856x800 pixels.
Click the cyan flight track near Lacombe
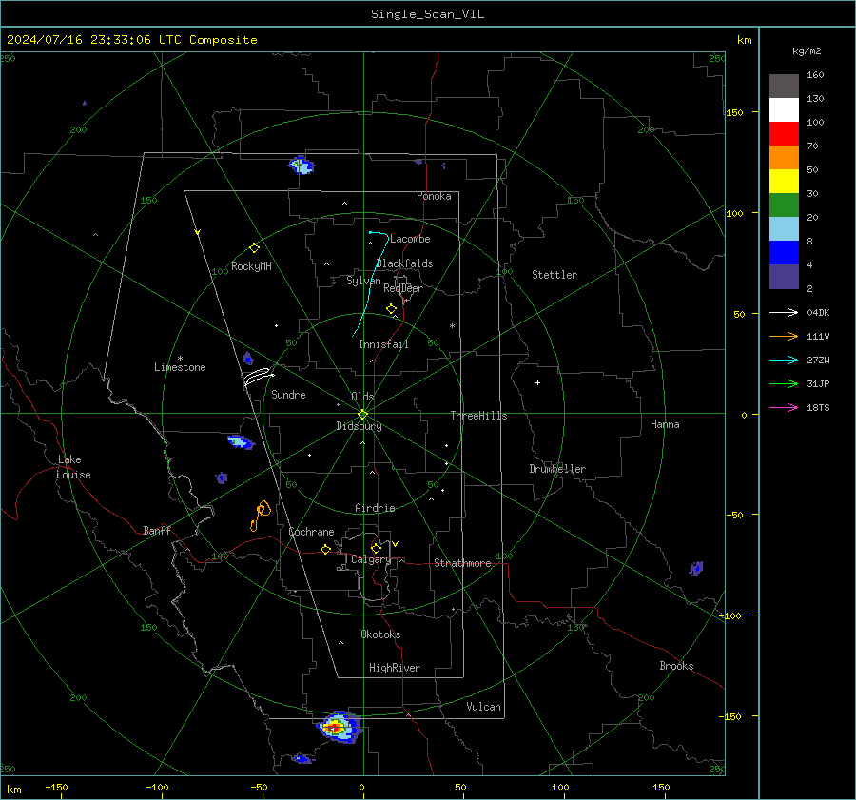click(371, 283)
